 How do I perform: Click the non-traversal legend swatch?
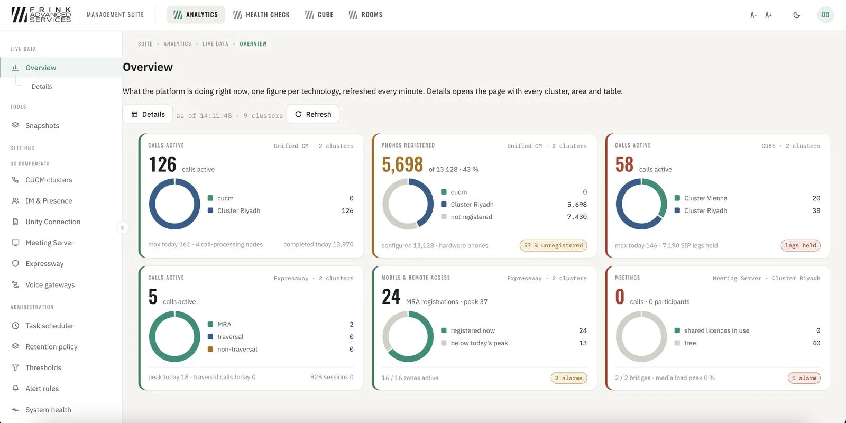(x=210, y=349)
